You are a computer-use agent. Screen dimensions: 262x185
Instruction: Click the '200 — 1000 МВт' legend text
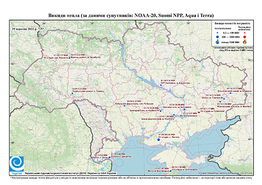point(231,37)
